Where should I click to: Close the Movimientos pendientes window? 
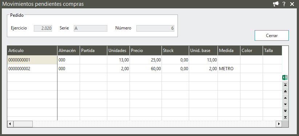pyautogui.click(x=292, y=4)
